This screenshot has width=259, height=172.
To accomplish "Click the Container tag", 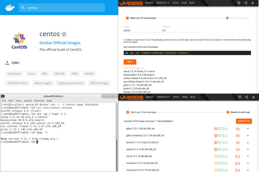I will click(x=14, y=74).
